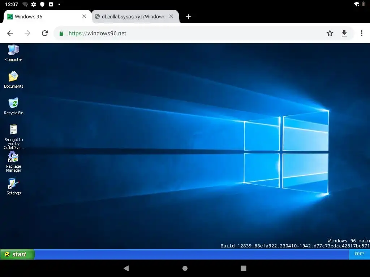Open the Settings desktop shortcut
The height and width of the screenshot is (277, 370).
pyautogui.click(x=13, y=186)
